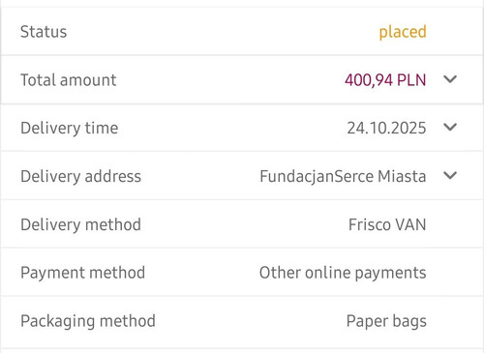Select the Delivery time label
The image size is (484, 353).
click(x=70, y=129)
